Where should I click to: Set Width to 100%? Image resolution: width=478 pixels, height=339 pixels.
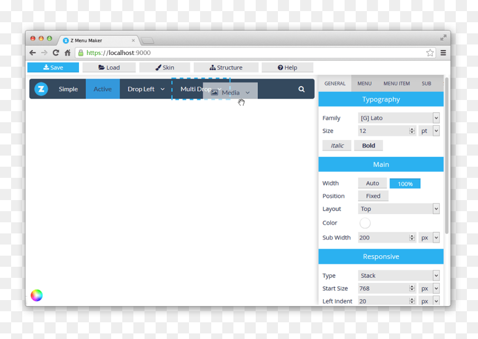tap(405, 183)
